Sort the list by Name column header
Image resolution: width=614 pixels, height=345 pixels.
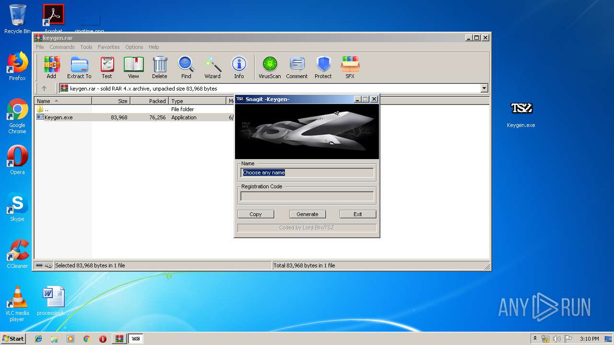point(63,101)
